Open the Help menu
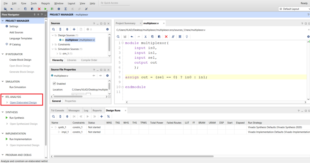The height and width of the screenshot is (163, 310). [x=92, y=3]
